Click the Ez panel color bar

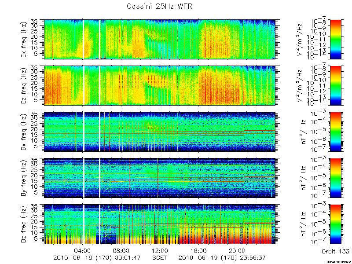coord(335,85)
